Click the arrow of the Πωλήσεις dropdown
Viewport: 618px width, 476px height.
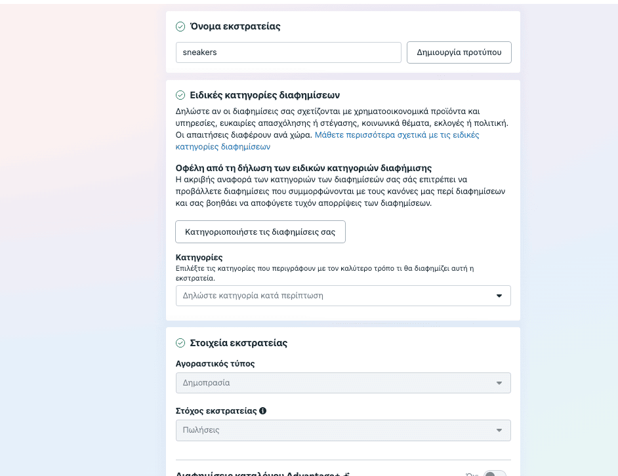[x=499, y=430]
